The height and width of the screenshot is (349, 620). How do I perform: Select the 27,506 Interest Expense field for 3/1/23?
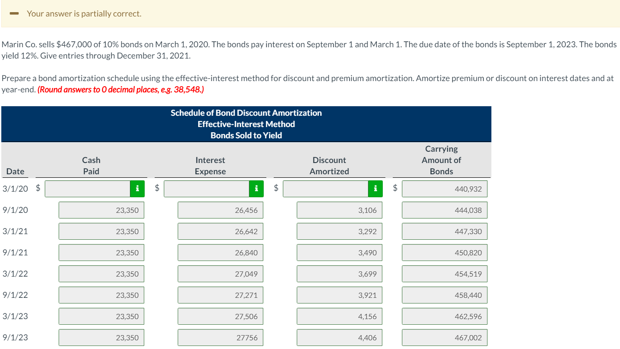click(220, 316)
